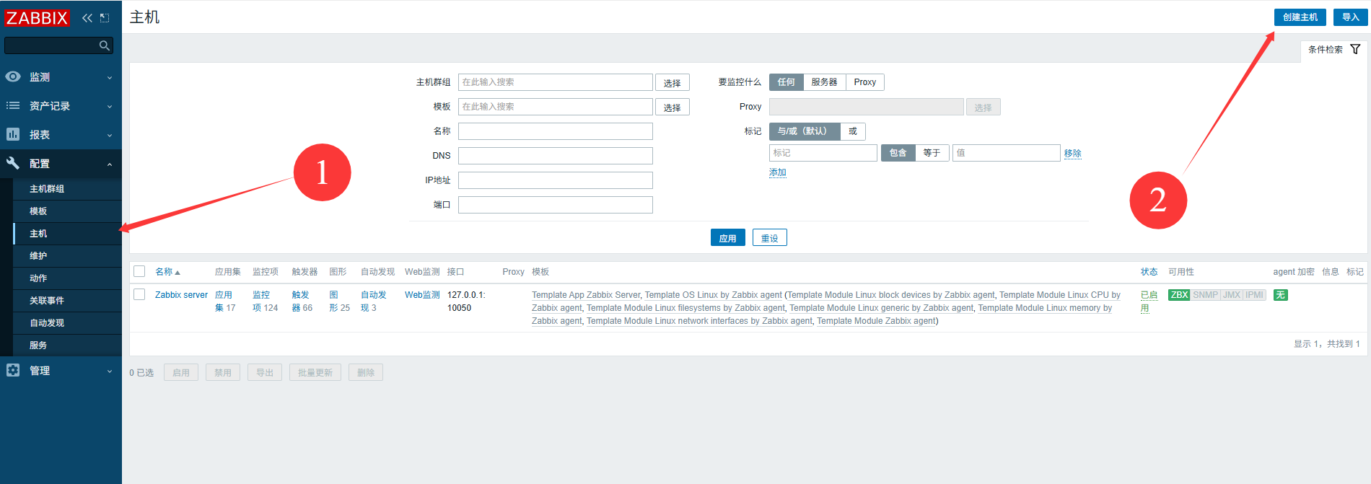Select 任何 monitoring option
Image resolution: width=1371 pixels, height=484 pixels.
(x=787, y=82)
